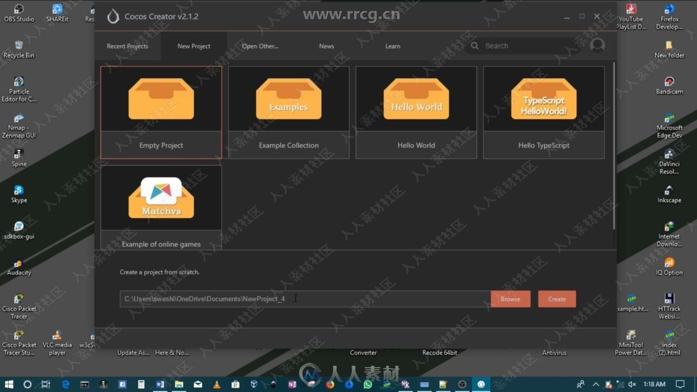Click the Browse button

[510, 299]
